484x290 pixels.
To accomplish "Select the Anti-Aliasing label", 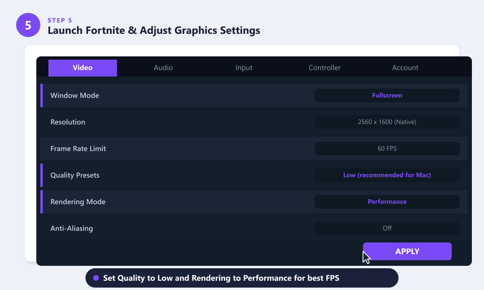I will [72, 228].
